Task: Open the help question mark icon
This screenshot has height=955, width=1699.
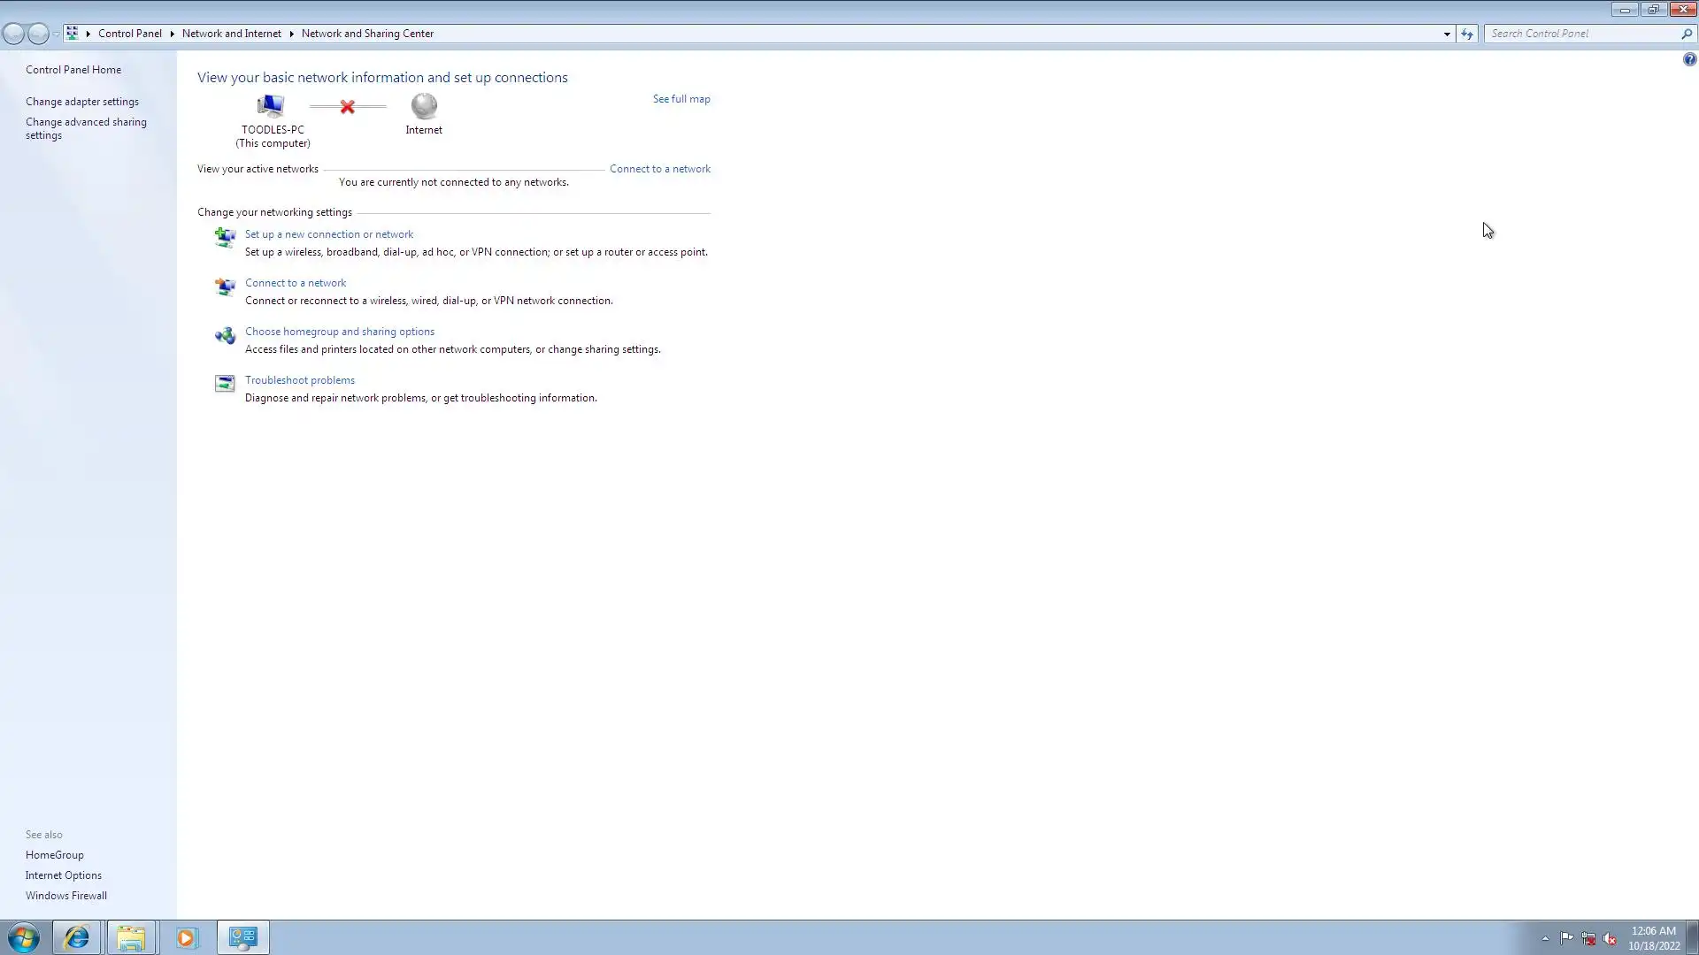Action: pyautogui.click(x=1689, y=59)
